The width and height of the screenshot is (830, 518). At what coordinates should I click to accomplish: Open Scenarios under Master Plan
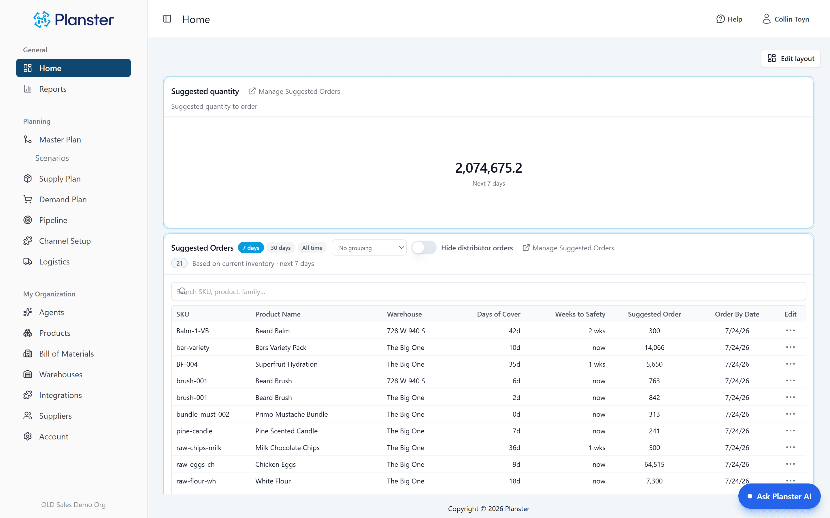click(x=52, y=158)
